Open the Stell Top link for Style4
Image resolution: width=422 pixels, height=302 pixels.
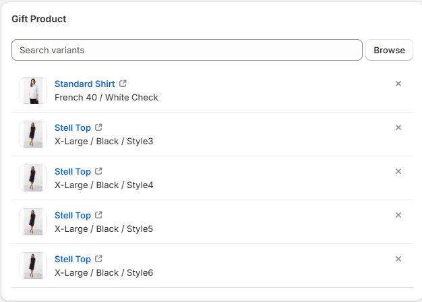pos(72,171)
